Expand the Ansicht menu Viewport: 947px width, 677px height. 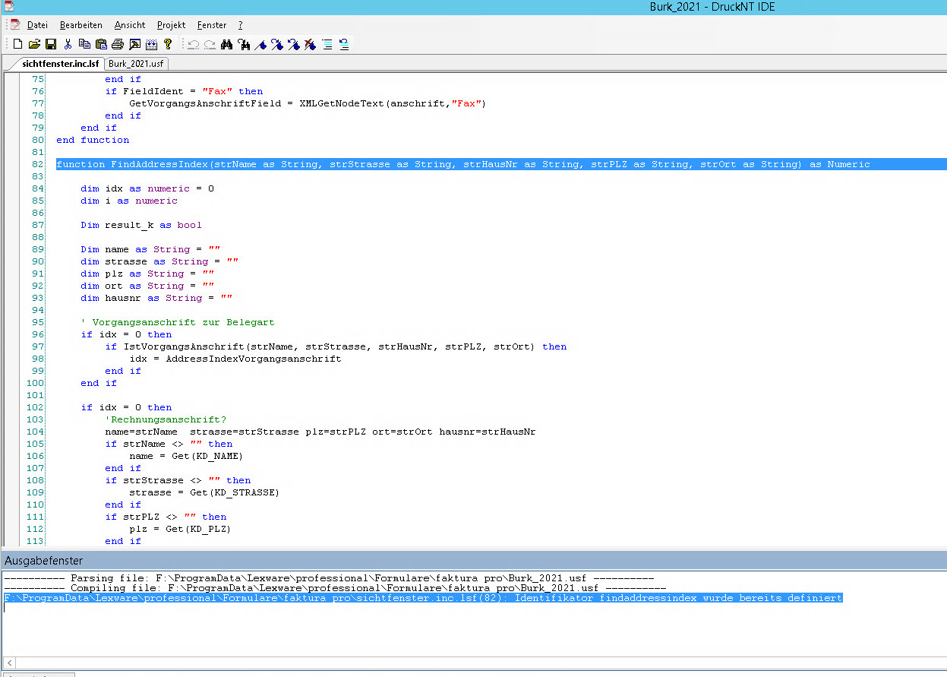click(130, 25)
